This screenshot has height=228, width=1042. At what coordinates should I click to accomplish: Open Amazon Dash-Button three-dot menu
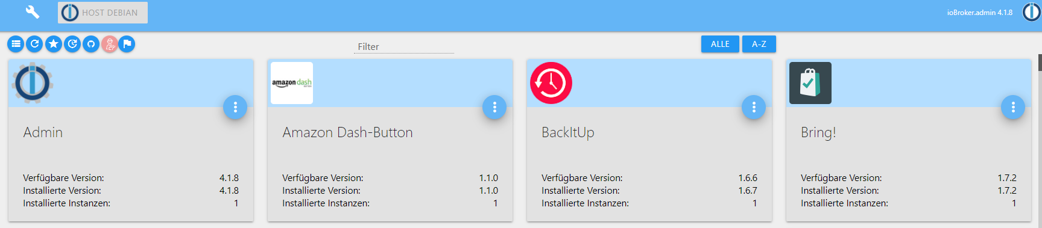[x=494, y=107]
